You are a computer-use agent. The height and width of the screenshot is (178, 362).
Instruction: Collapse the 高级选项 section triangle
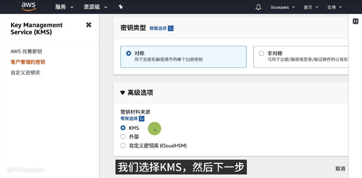point(123,93)
